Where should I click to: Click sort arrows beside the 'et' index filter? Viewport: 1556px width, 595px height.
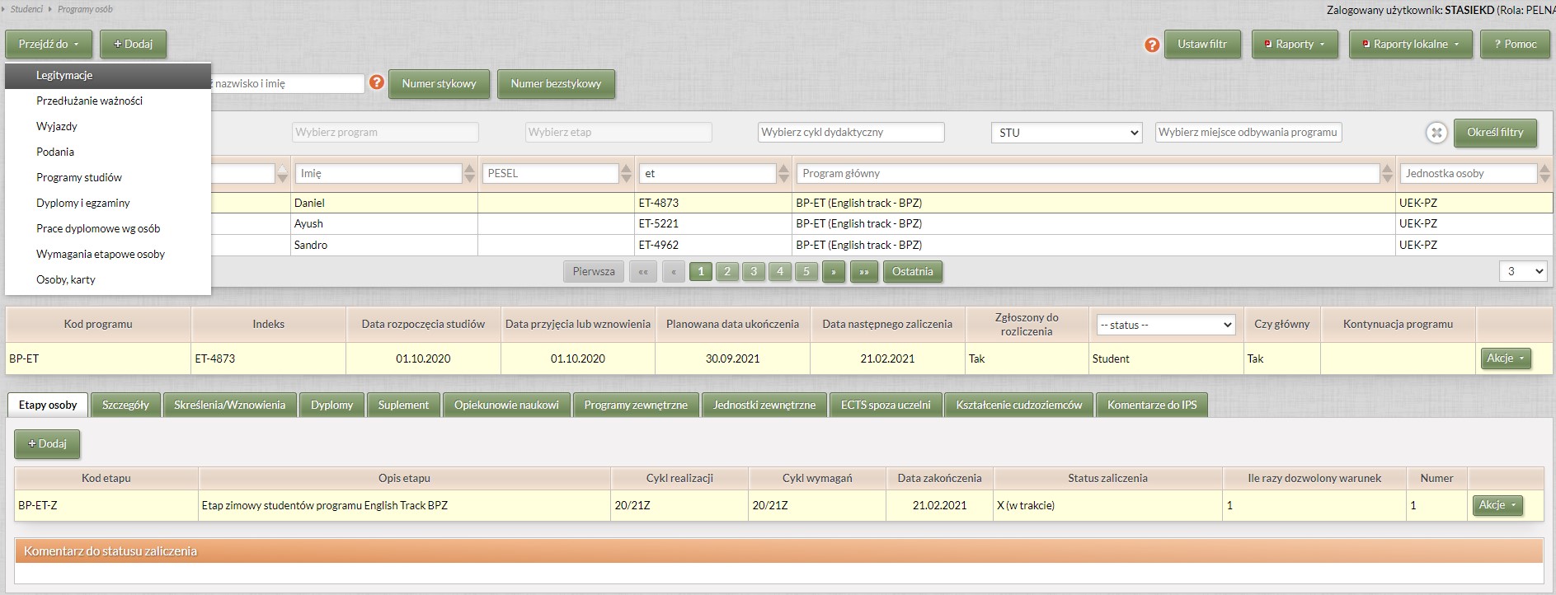pos(784,173)
